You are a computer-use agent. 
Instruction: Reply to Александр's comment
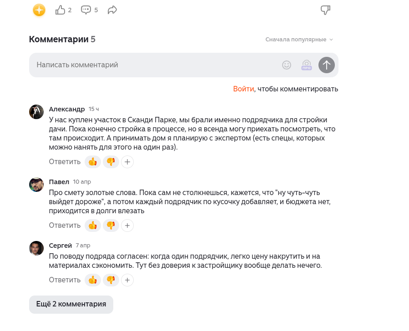click(65, 162)
